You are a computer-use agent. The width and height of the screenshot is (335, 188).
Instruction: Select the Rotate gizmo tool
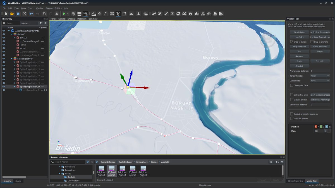click(106, 14)
